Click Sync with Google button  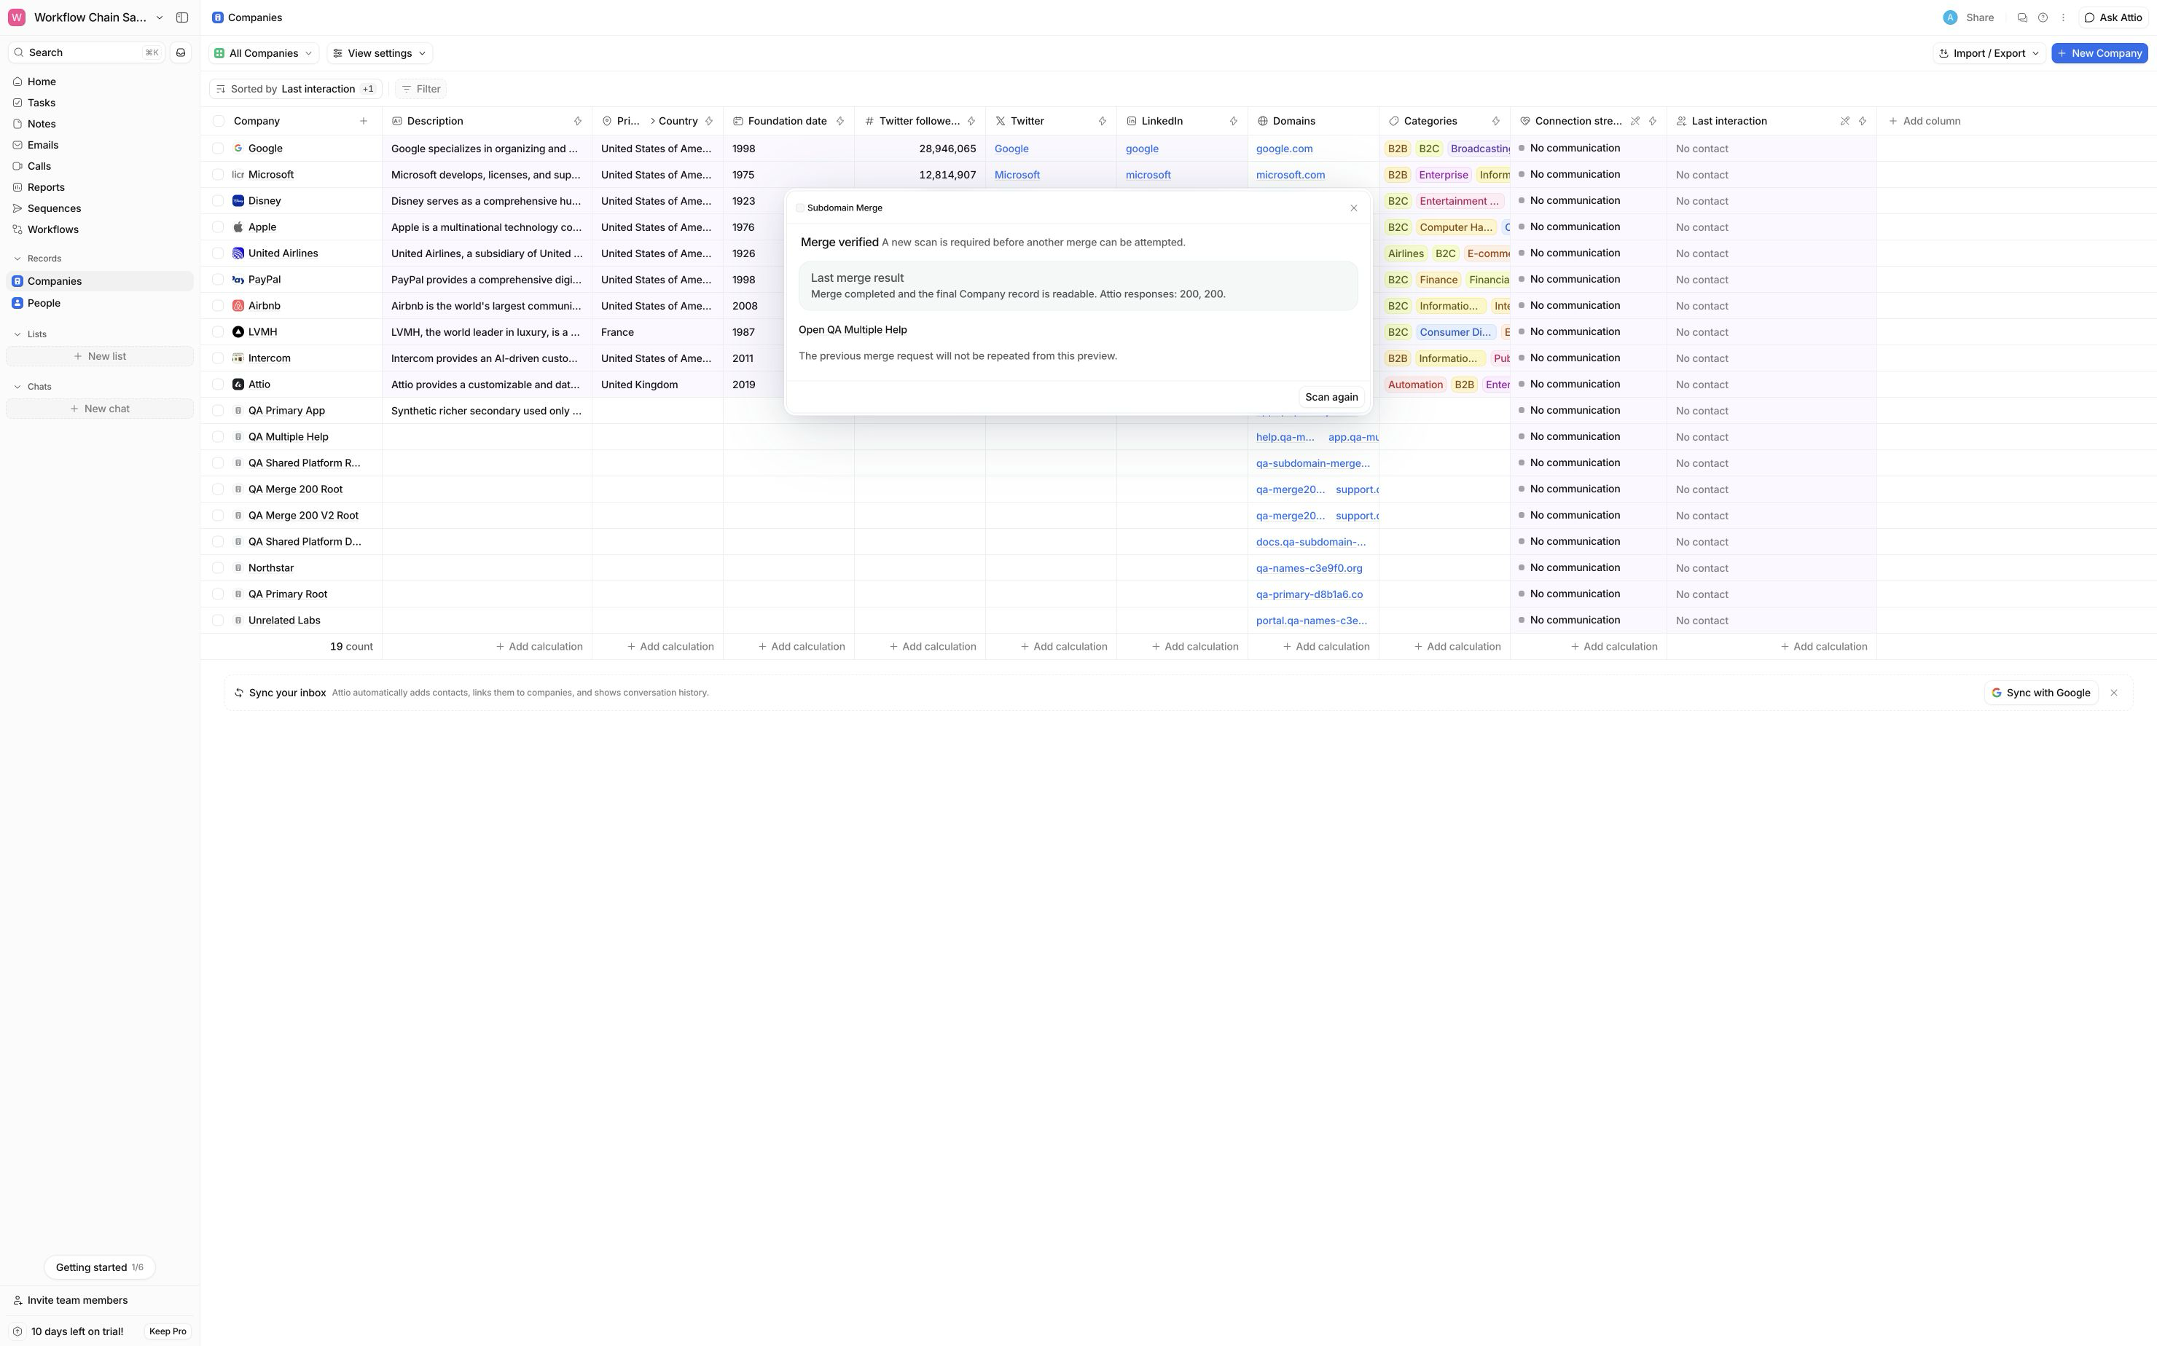click(2040, 693)
